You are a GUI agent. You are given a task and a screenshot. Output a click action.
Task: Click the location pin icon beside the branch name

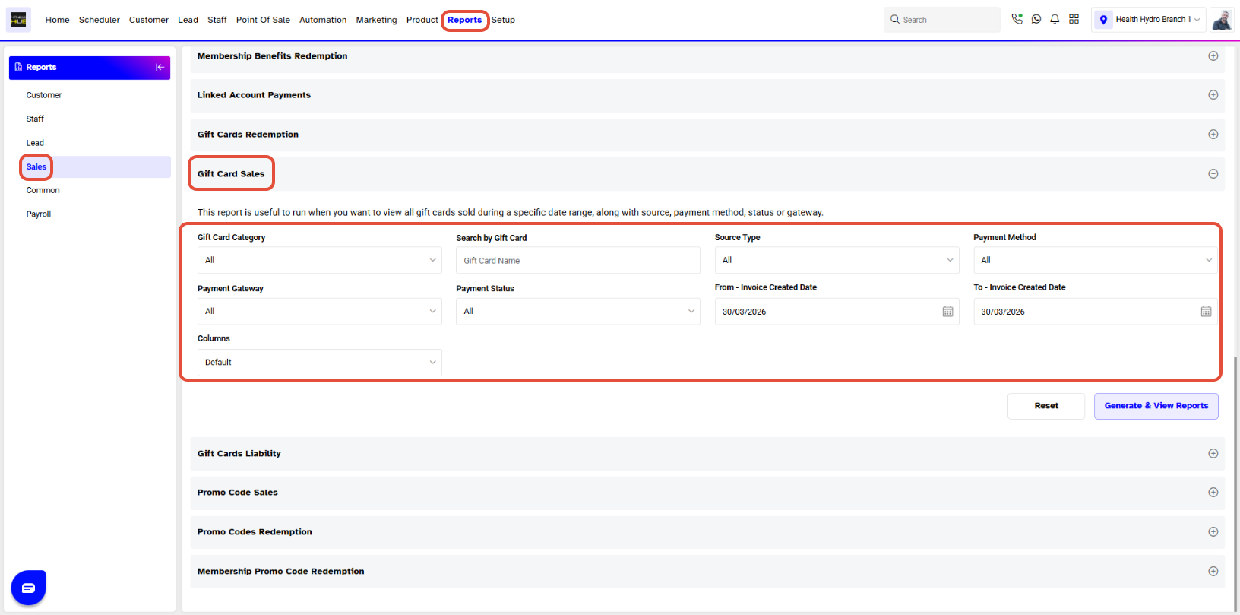[1103, 20]
